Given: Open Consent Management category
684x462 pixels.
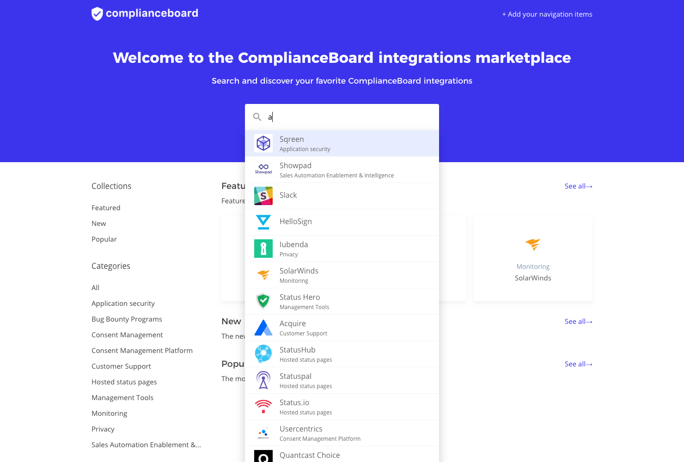Looking at the screenshot, I should pyautogui.click(x=127, y=335).
